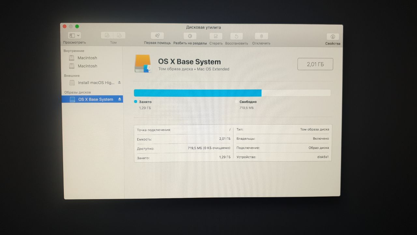Click the blue used-space portion of the bar
The width and height of the screenshot is (417, 235).
[x=198, y=93]
